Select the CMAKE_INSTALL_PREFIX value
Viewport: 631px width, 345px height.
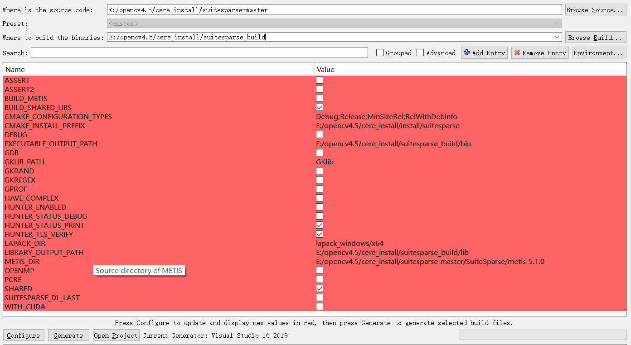coord(388,125)
